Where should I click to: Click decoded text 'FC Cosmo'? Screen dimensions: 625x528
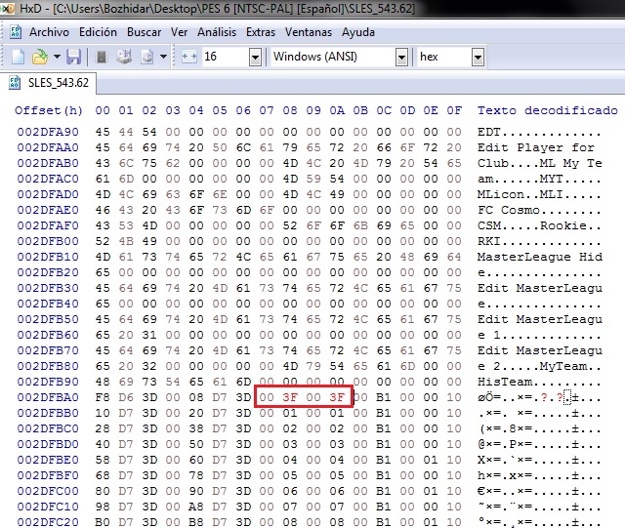click(x=508, y=210)
